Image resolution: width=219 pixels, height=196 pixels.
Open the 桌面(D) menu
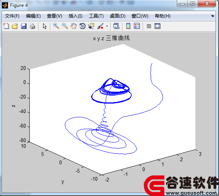(x=118, y=16)
